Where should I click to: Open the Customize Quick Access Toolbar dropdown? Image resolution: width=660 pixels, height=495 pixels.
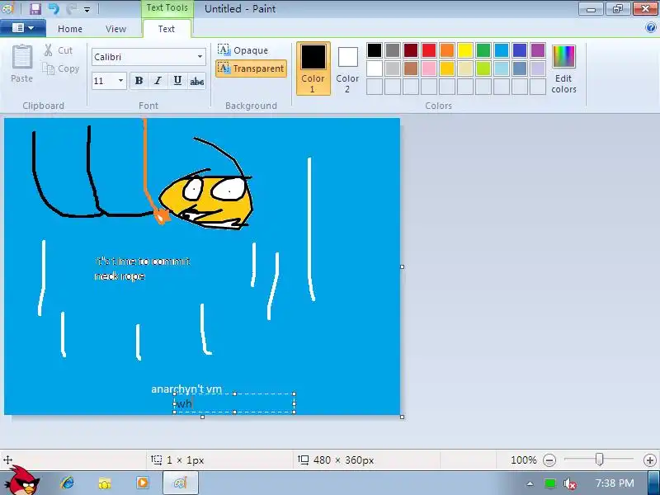87,9
